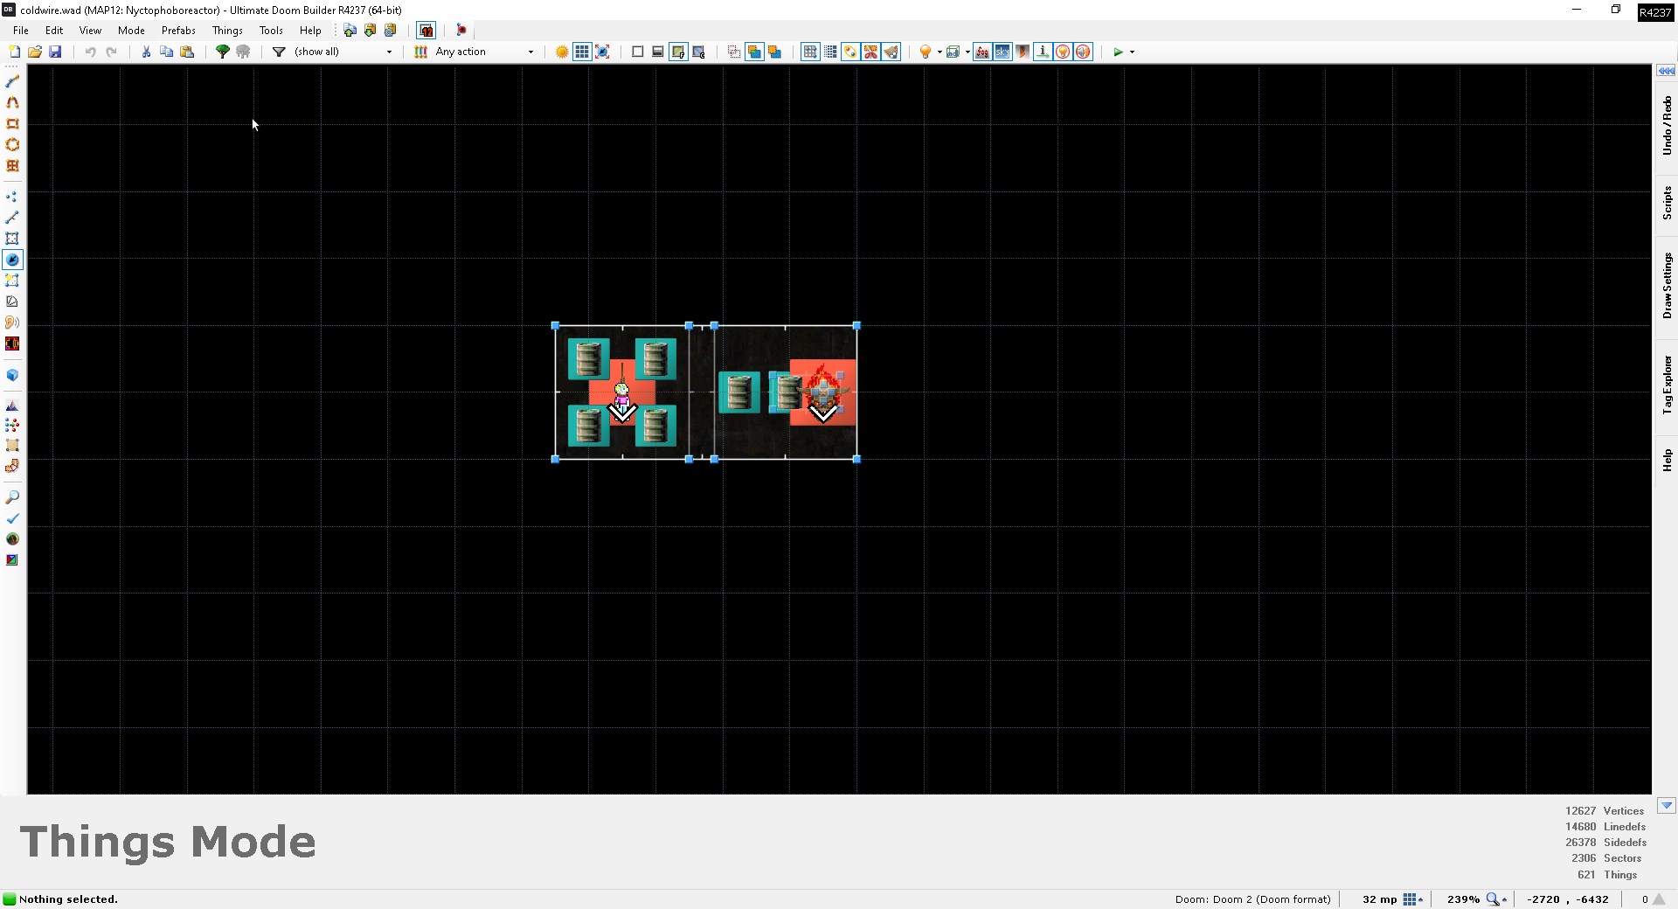Expand the model rendering dropdown arrow
Image resolution: width=1678 pixels, height=909 pixels.
967,52
